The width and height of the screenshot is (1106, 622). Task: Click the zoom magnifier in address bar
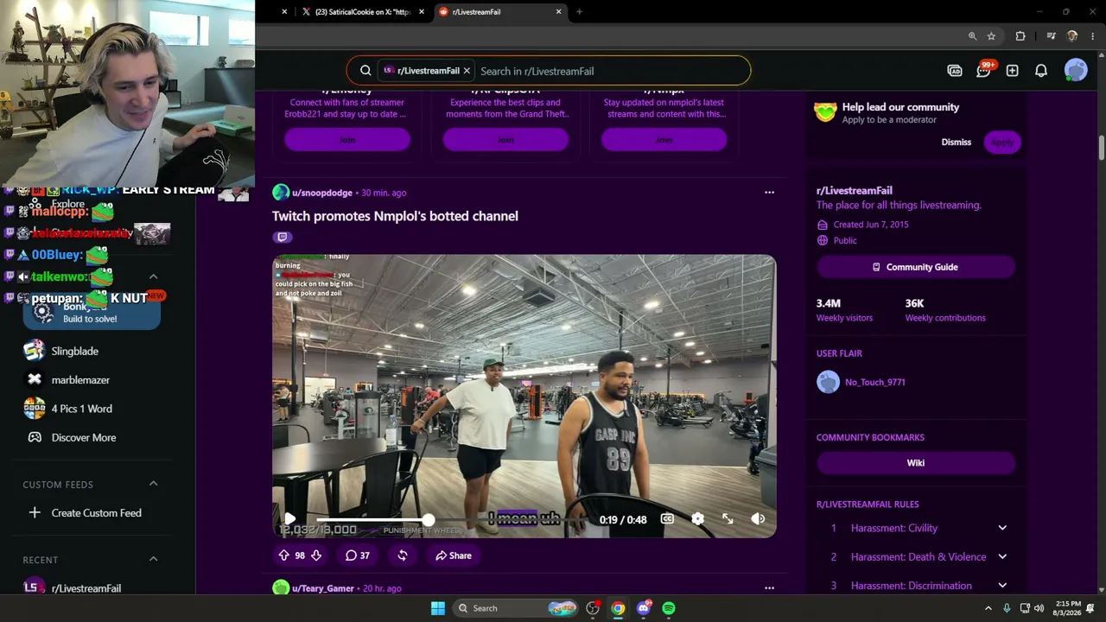click(x=972, y=36)
